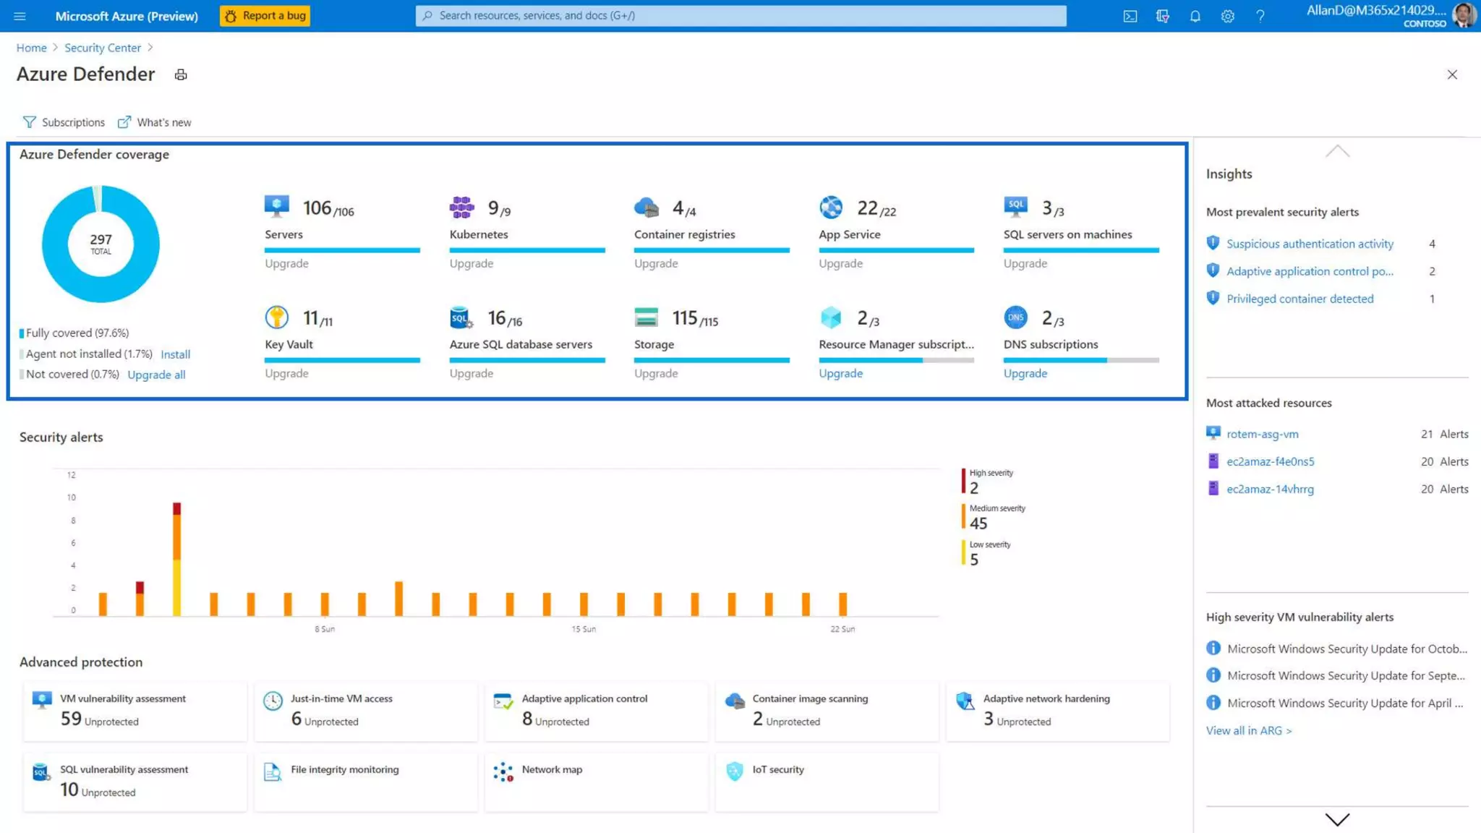Open the portal settings gear

coord(1227,16)
